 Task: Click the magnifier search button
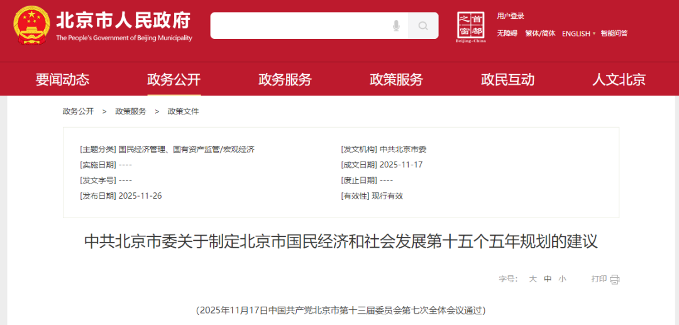(423, 26)
